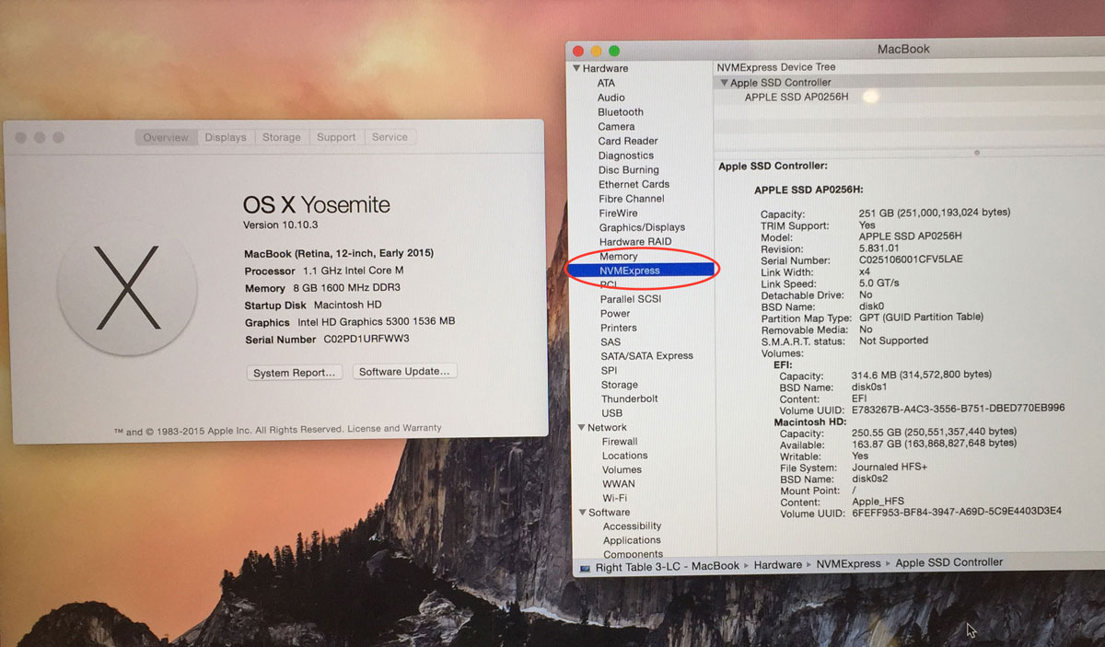Click NVMExpress in the path bar
Viewport: 1105px width, 647px height.
[x=848, y=564]
